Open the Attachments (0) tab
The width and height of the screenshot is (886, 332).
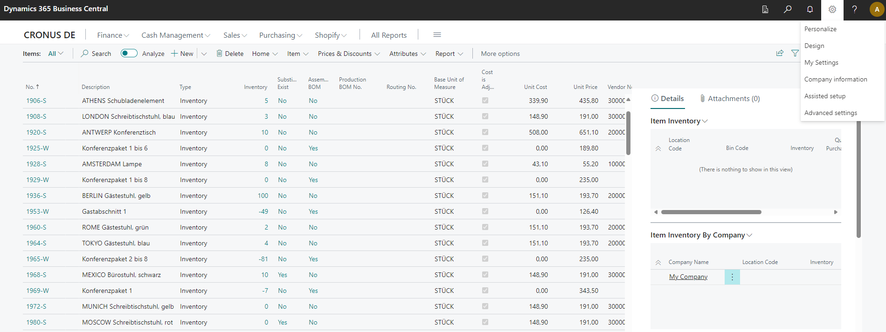(730, 99)
